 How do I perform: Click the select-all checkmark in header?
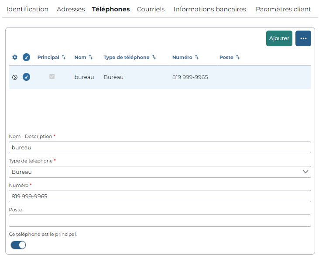click(x=27, y=57)
